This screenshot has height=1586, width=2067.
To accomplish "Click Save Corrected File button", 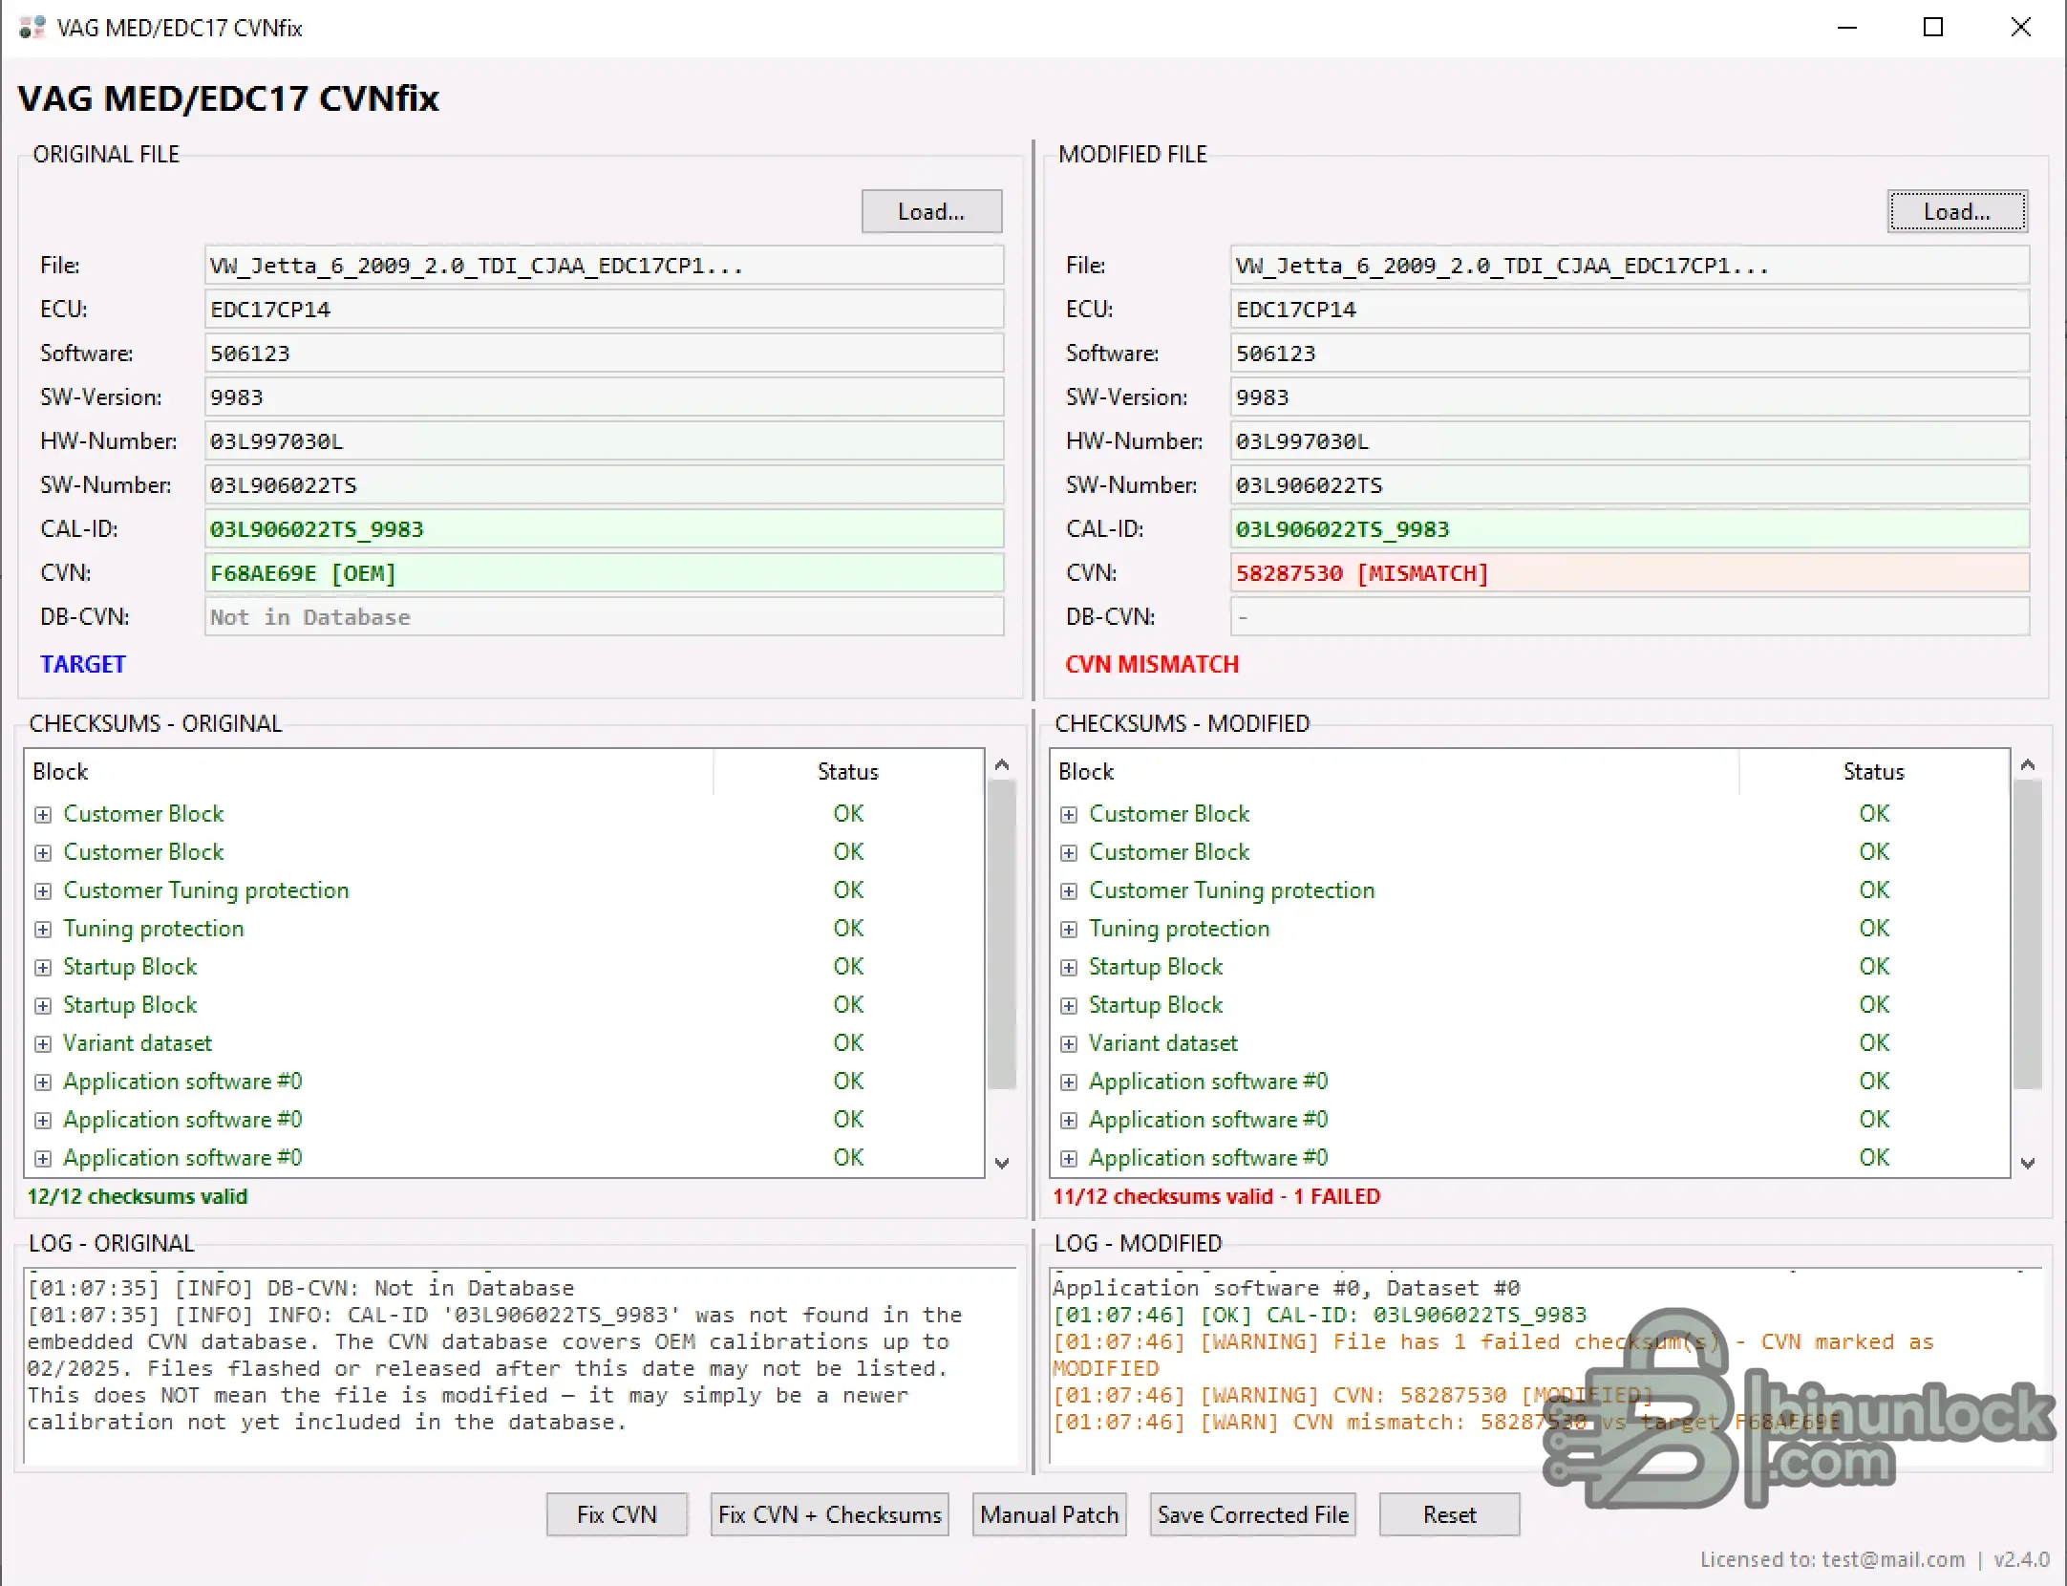I will (1253, 1514).
